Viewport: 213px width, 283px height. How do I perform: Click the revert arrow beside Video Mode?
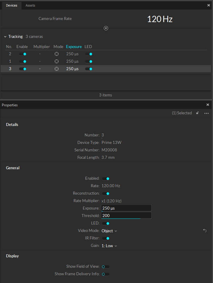click(204, 230)
